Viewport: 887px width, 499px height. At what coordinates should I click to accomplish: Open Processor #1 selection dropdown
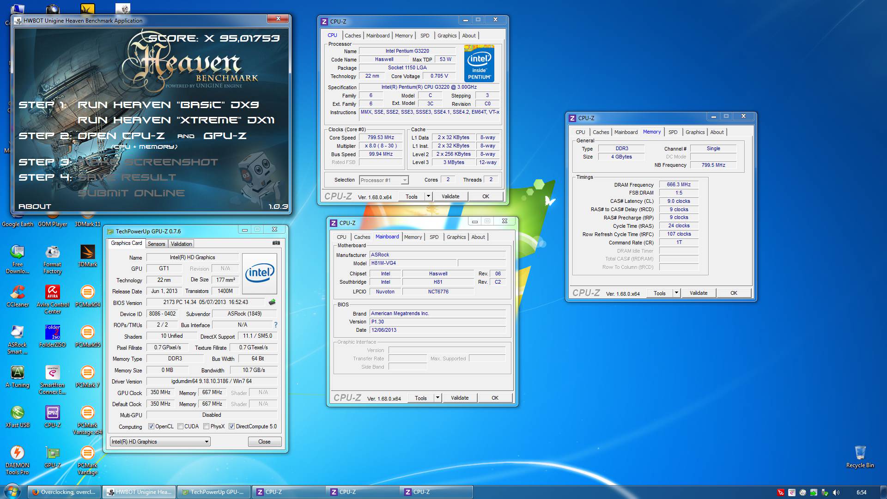pos(384,180)
